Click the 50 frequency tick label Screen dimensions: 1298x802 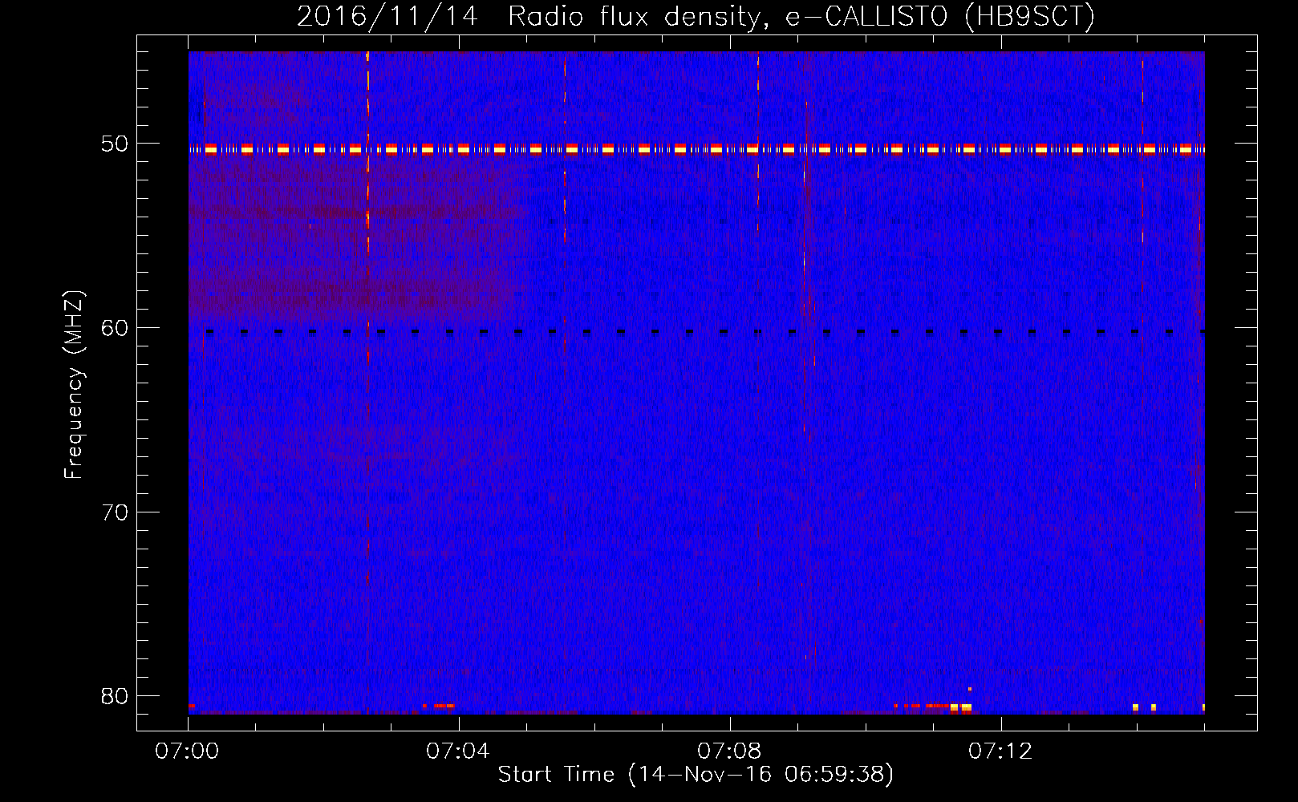(116, 144)
